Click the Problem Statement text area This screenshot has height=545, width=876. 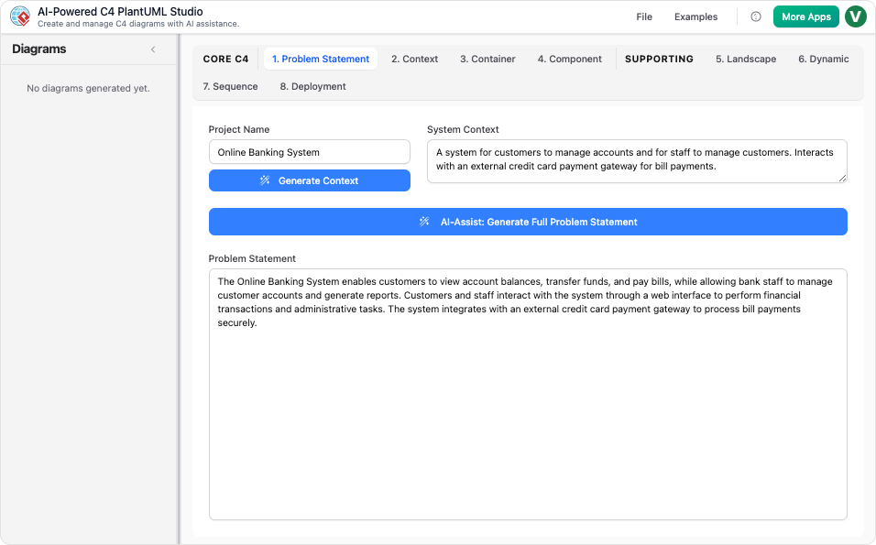(x=528, y=394)
